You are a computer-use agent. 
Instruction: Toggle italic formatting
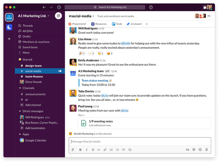tap(87, 150)
